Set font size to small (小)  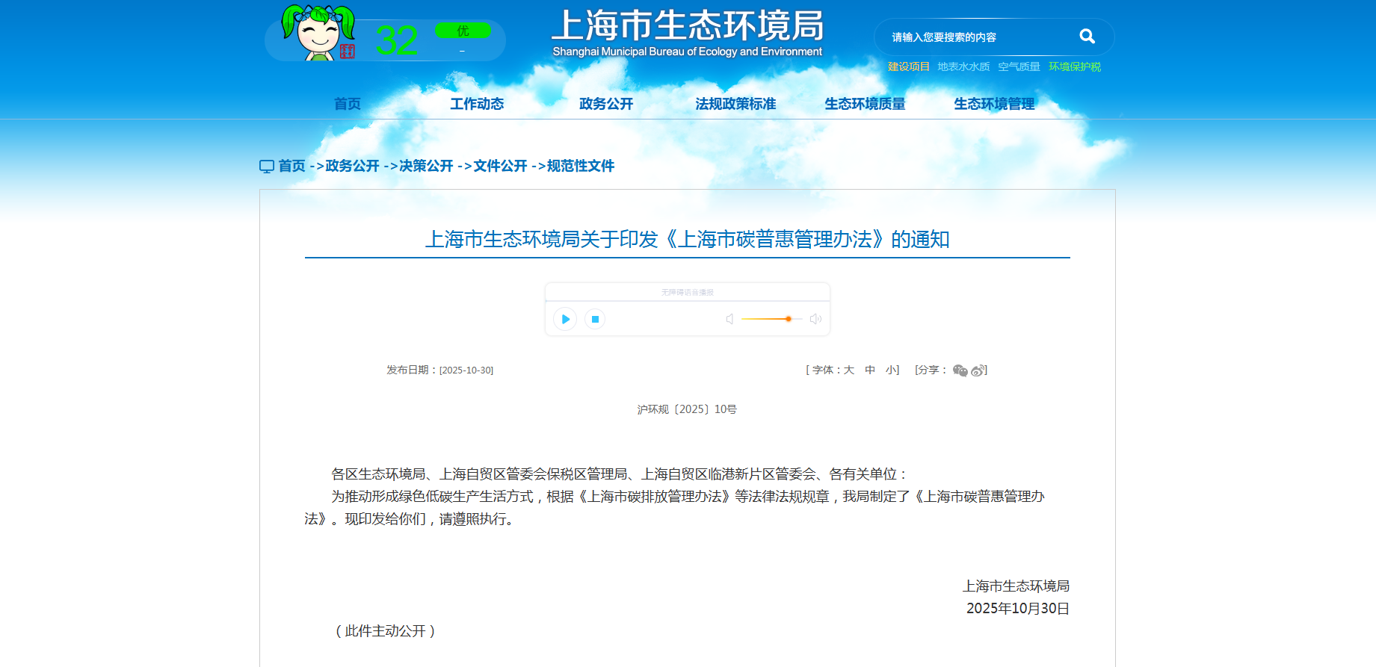(891, 370)
